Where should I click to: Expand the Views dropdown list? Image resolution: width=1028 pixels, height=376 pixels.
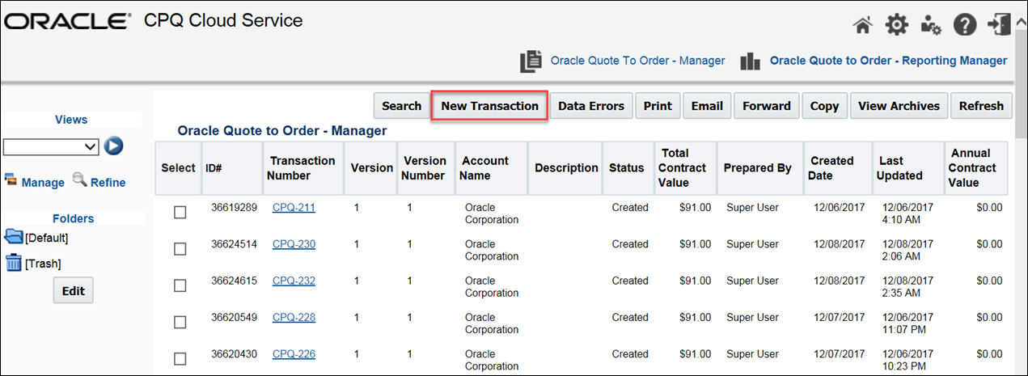click(x=51, y=146)
